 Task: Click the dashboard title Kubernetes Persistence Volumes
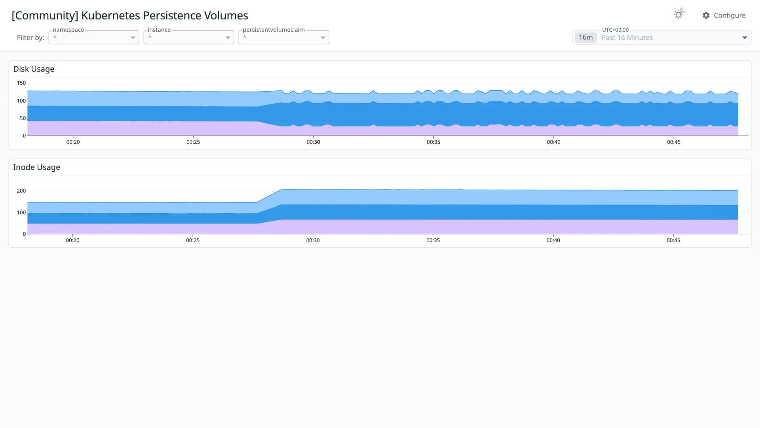[x=130, y=15]
